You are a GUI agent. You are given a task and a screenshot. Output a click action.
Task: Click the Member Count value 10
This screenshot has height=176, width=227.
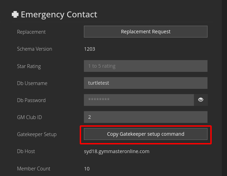[x=87, y=169]
